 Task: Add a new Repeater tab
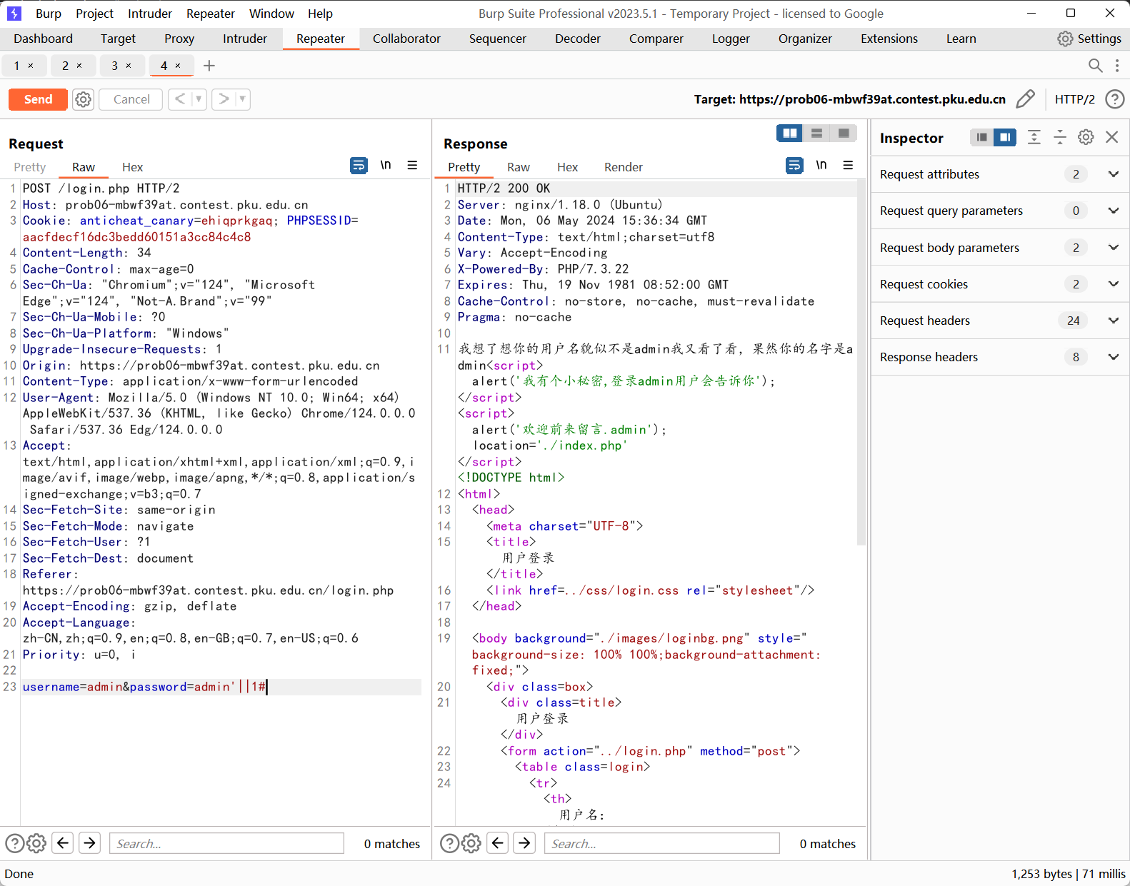pos(209,66)
